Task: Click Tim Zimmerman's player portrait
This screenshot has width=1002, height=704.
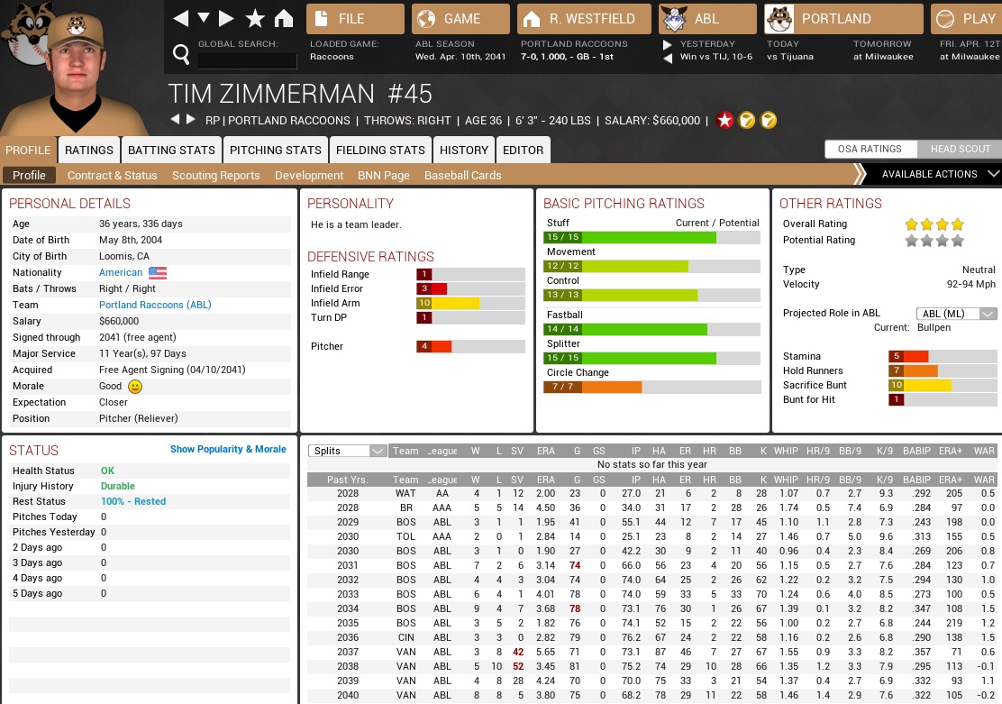Action: pos(77,74)
